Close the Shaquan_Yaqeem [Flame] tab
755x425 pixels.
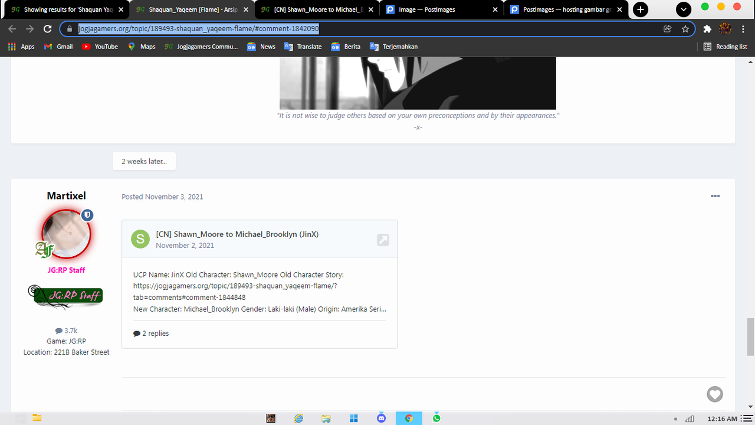pos(246,9)
